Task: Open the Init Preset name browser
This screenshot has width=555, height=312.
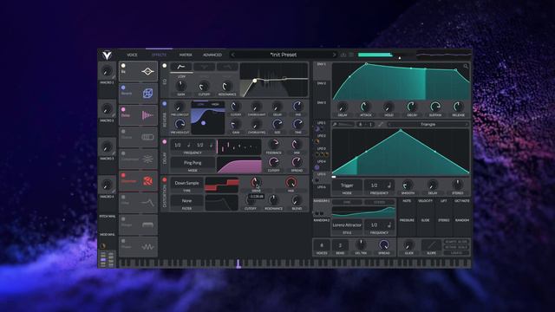Action: (284, 55)
